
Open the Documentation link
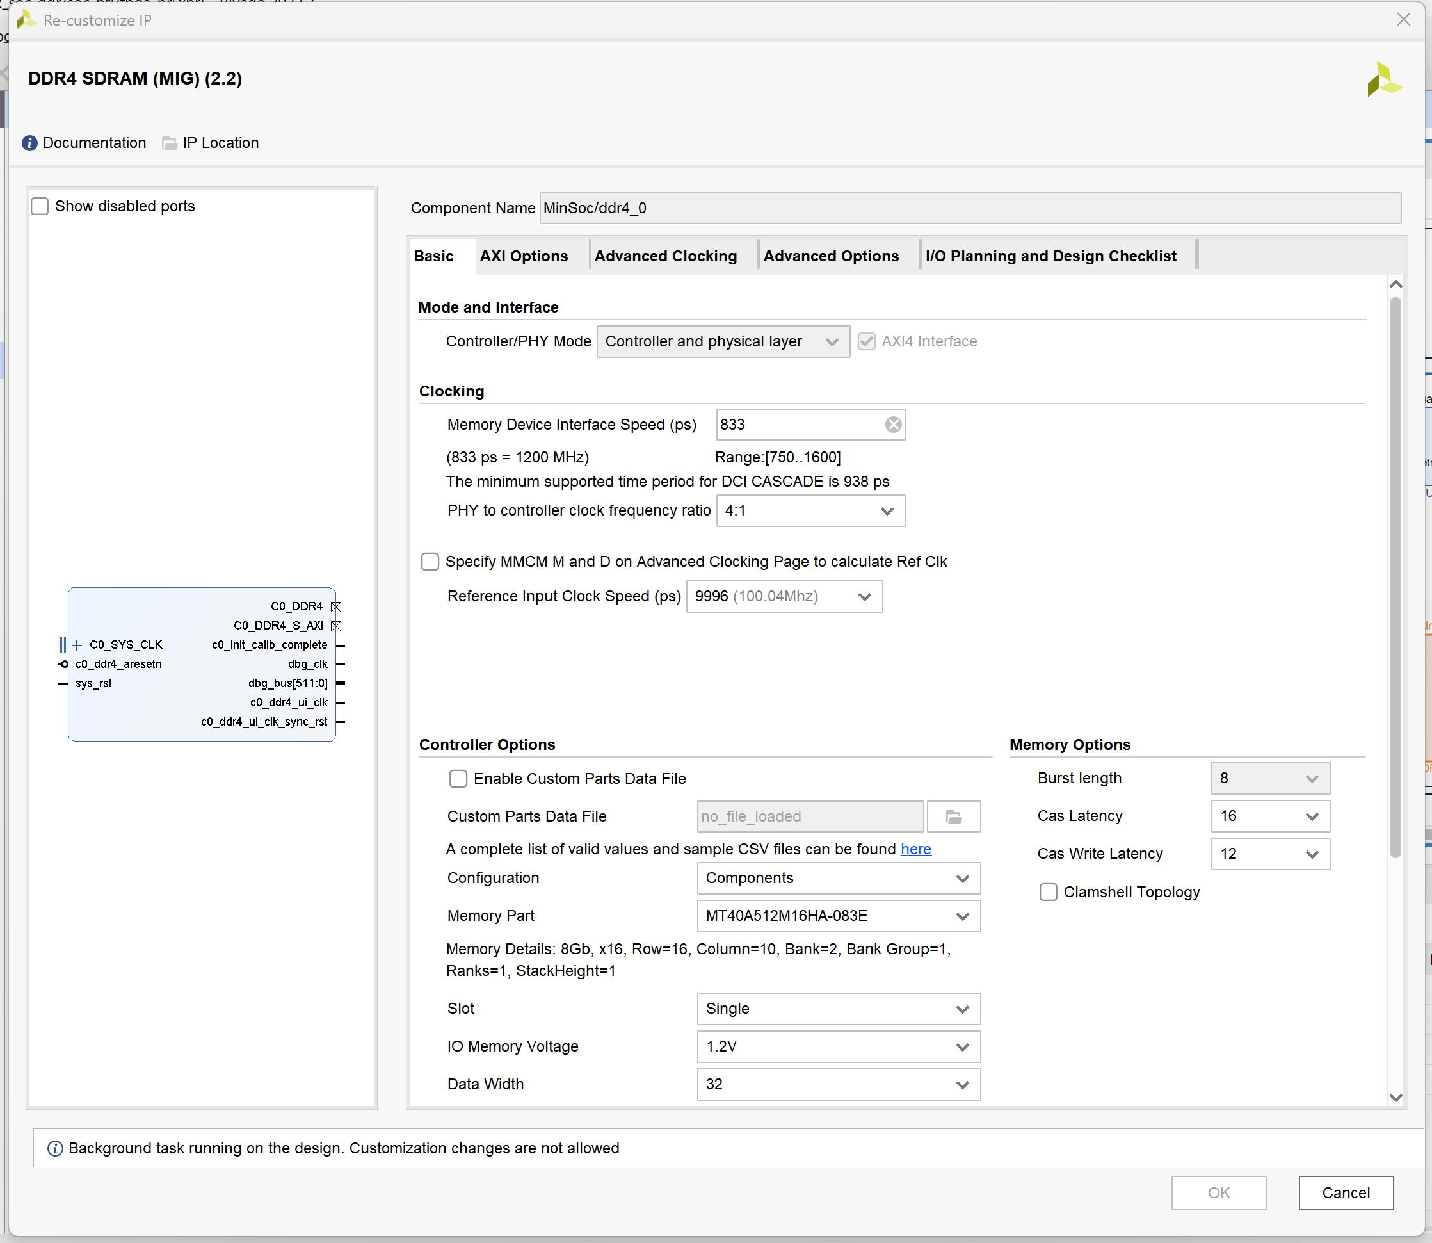[94, 143]
